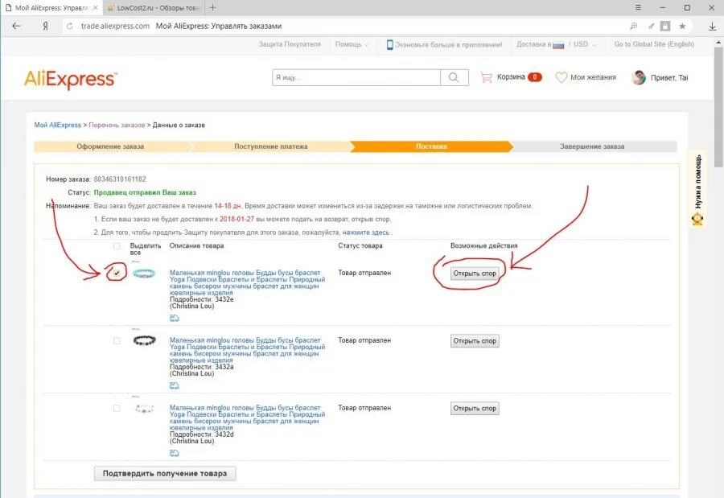Image resolution: width=724 pixels, height=498 pixels.
Task: Click the white bracelet thumbnail
Action: 144,409
